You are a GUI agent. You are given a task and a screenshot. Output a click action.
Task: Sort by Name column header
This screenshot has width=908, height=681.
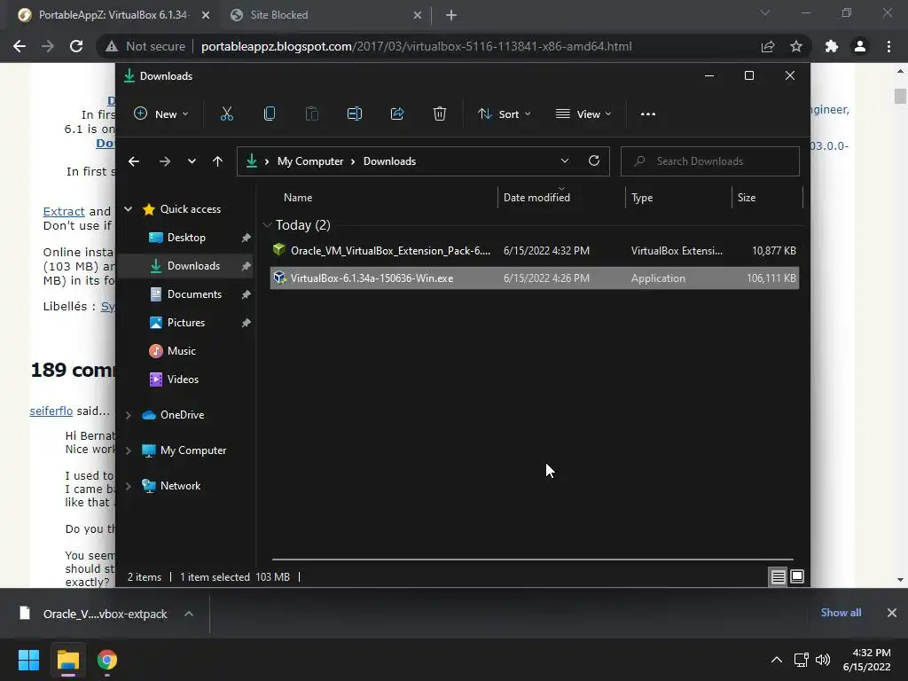point(298,198)
